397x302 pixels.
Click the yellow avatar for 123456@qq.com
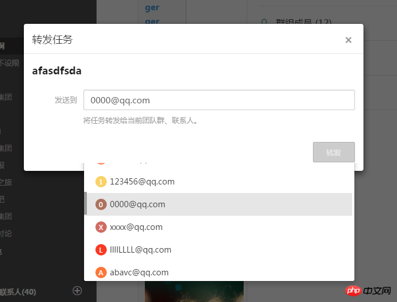(101, 182)
